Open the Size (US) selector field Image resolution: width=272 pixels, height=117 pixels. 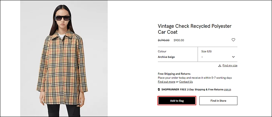[218, 54]
